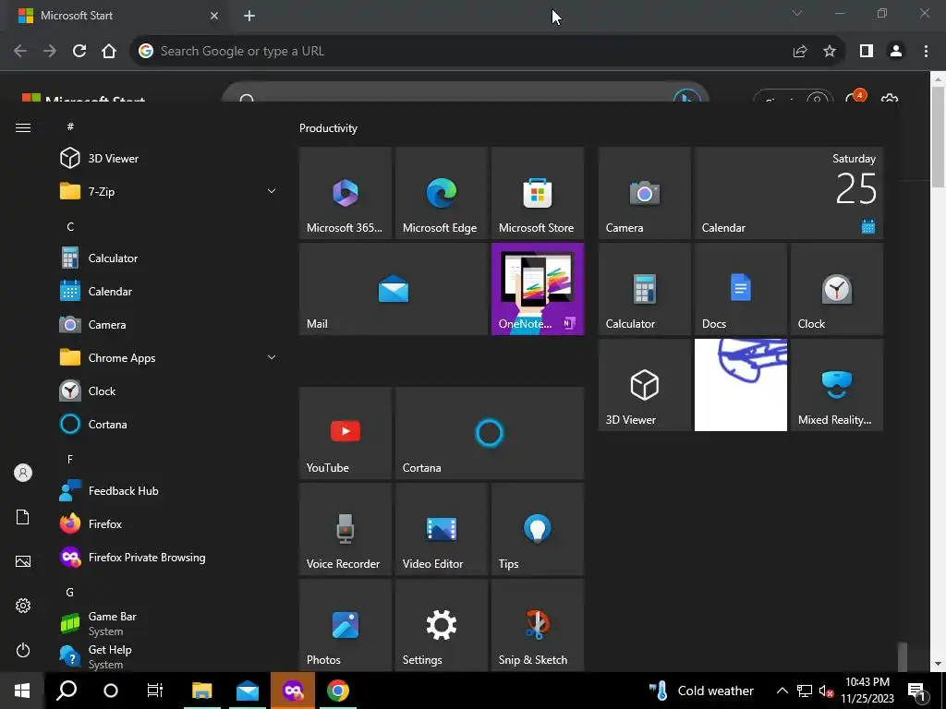This screenshot has height=709, width=946.
Task: Open the Mail tile
Action: 394,289
